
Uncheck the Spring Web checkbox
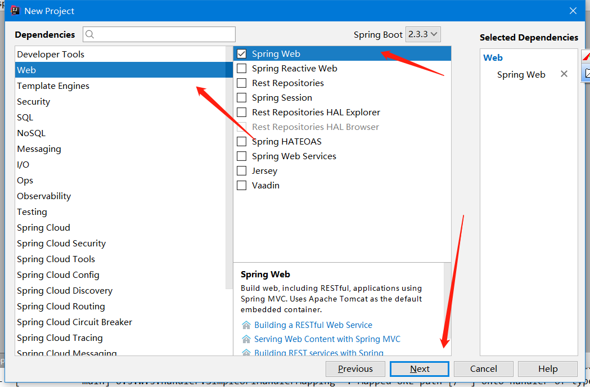pos(242,54)
